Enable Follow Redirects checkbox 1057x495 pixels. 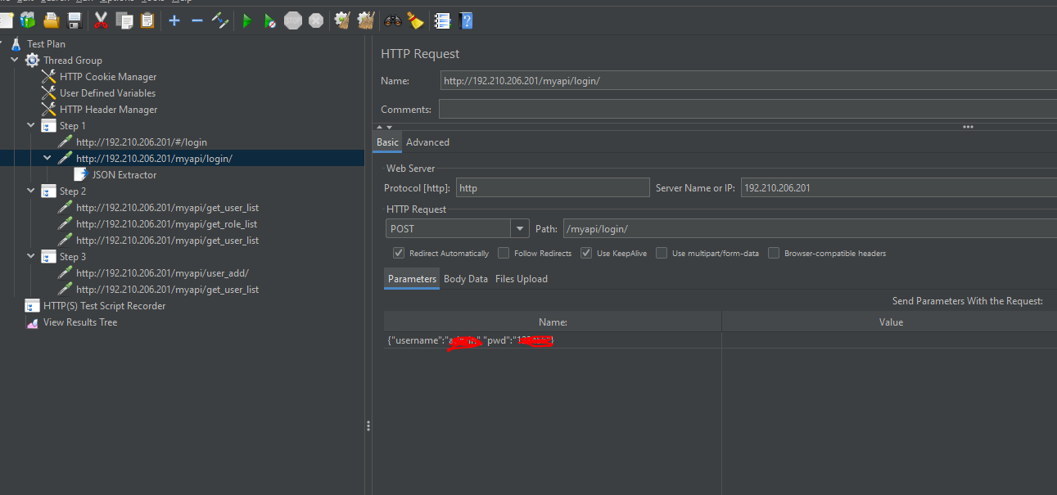(x=504, y=254)
